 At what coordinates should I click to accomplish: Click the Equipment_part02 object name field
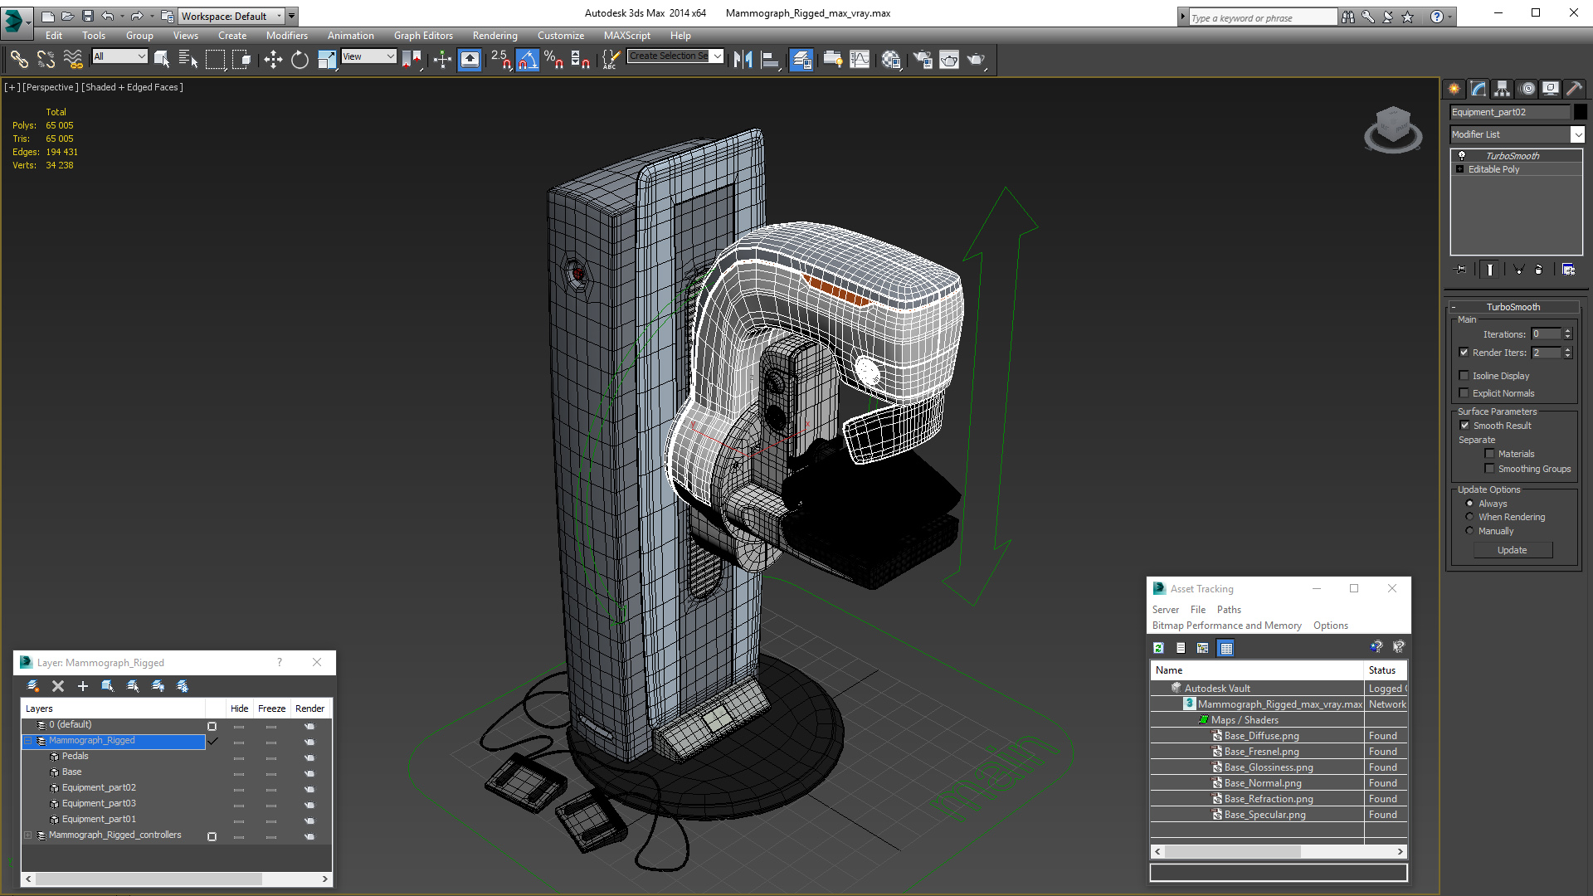tap(1510, 112)
